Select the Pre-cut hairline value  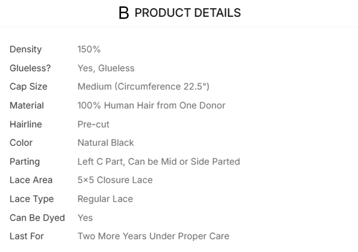coord(93,125)
